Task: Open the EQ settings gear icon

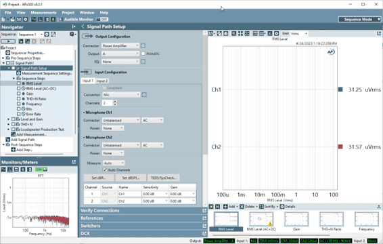Action: (143, 62)
